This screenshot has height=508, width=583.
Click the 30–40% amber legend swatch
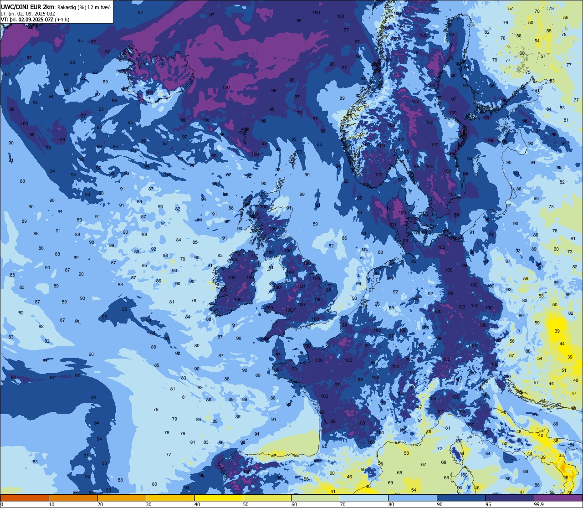(x=170, y=498)
